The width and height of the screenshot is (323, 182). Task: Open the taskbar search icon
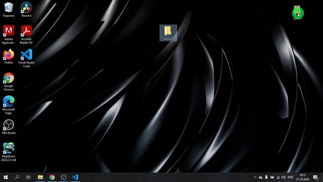pyautogui.click(x=17, y=177)
